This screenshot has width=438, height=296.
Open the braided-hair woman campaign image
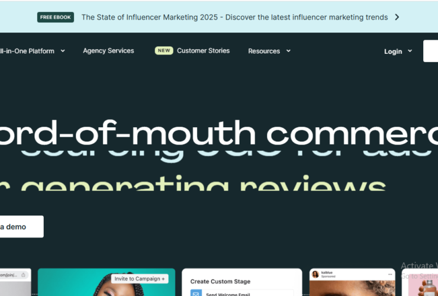(107, 282)
